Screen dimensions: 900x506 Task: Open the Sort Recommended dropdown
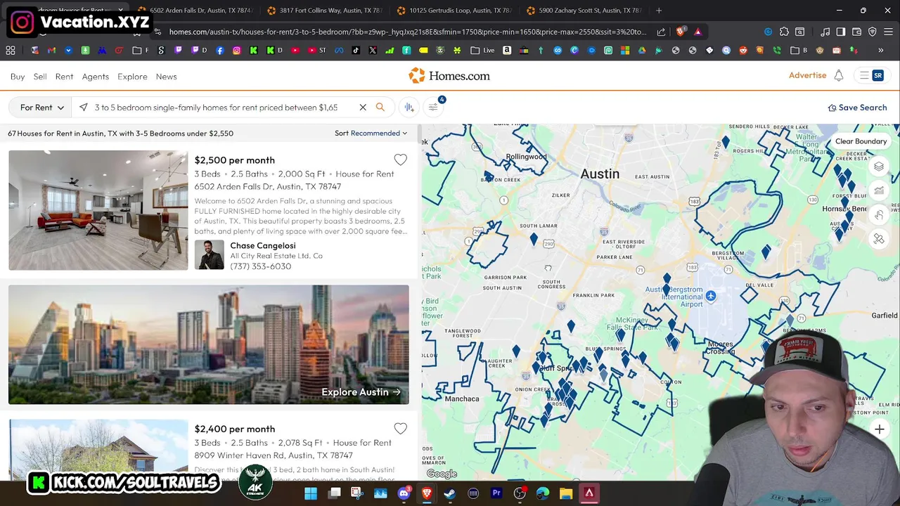(x=371, y=134)
